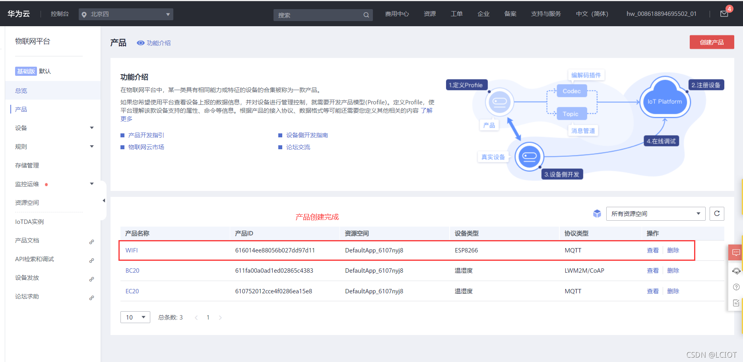743x362 pixels.
Task: Open 设备侧开发指南 link
Action: click(307, 135)
